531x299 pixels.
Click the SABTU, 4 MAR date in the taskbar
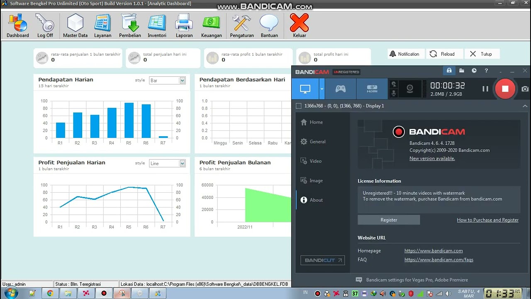pyautogui.click(x=469, y=294)
